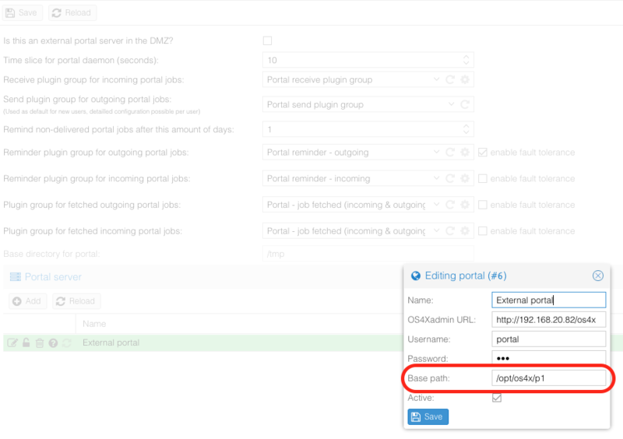Viewport: 623px width, 439px height.
Task: Click the time slice seconds spinner arrows
Action: click(466, 60)
